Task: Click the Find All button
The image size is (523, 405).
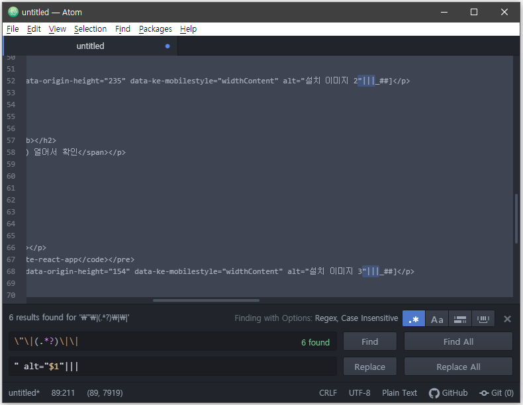Action: 458,341
